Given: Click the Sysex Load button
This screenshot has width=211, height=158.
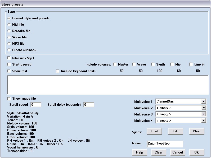Looking at the screenshot, I should (154, 131).
